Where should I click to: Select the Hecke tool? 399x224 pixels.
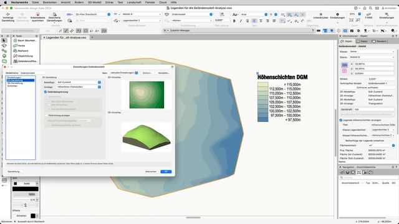click(x=19, y=45)
